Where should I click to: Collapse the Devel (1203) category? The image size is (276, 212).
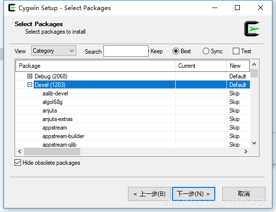[x=30, y=85]
